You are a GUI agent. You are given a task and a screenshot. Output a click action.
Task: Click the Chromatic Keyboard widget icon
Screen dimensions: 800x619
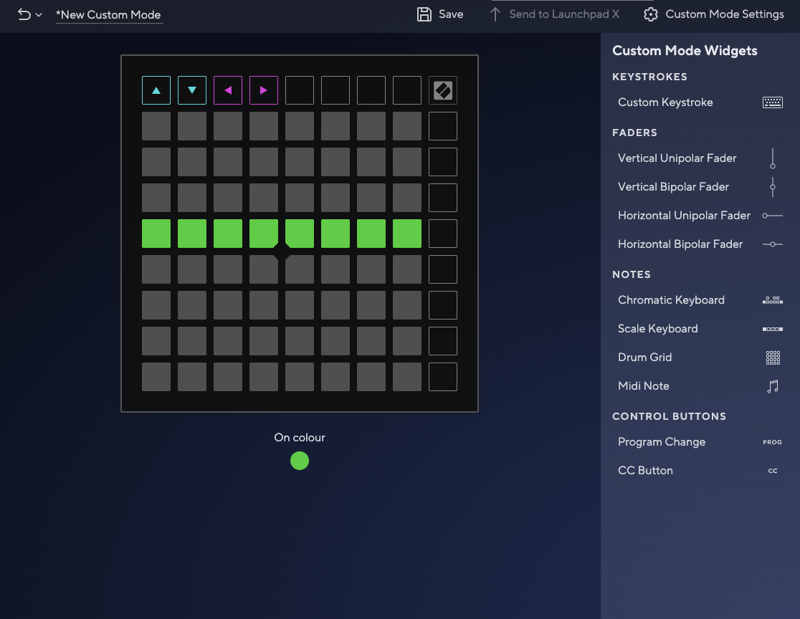tap(772, 300)
